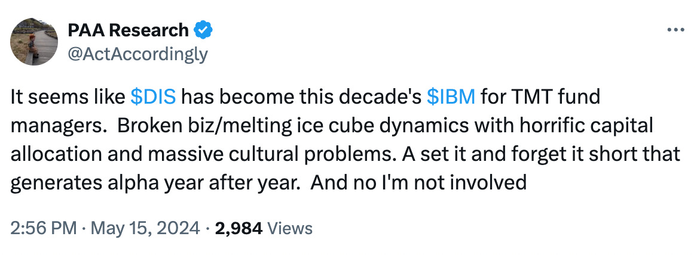697x255 pixels.
Task: Click the tweet text line starting "It seems like"
Action: (x=305, y=97)
